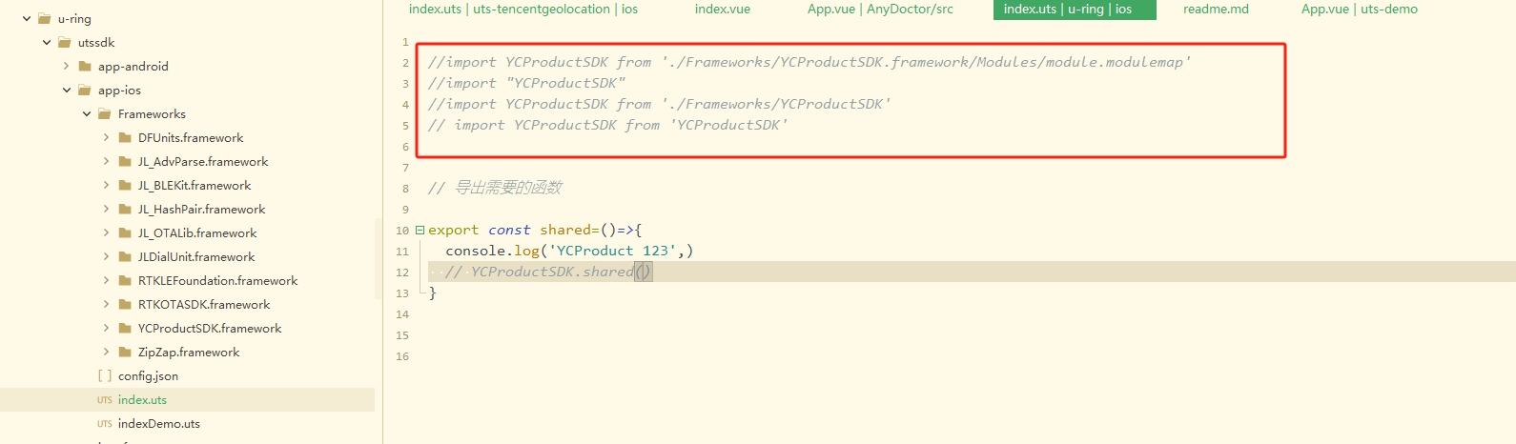Click the RTKLEFoundation.framework folder icon
Screen dimensions: 1516x444
(x=125, y=280)
